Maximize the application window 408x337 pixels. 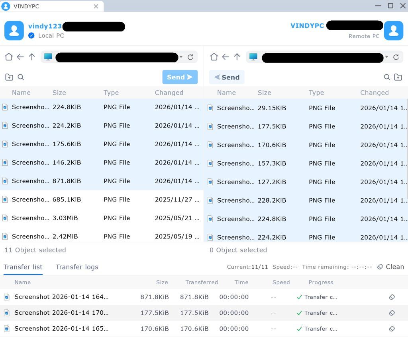click(x=390, y=6)
